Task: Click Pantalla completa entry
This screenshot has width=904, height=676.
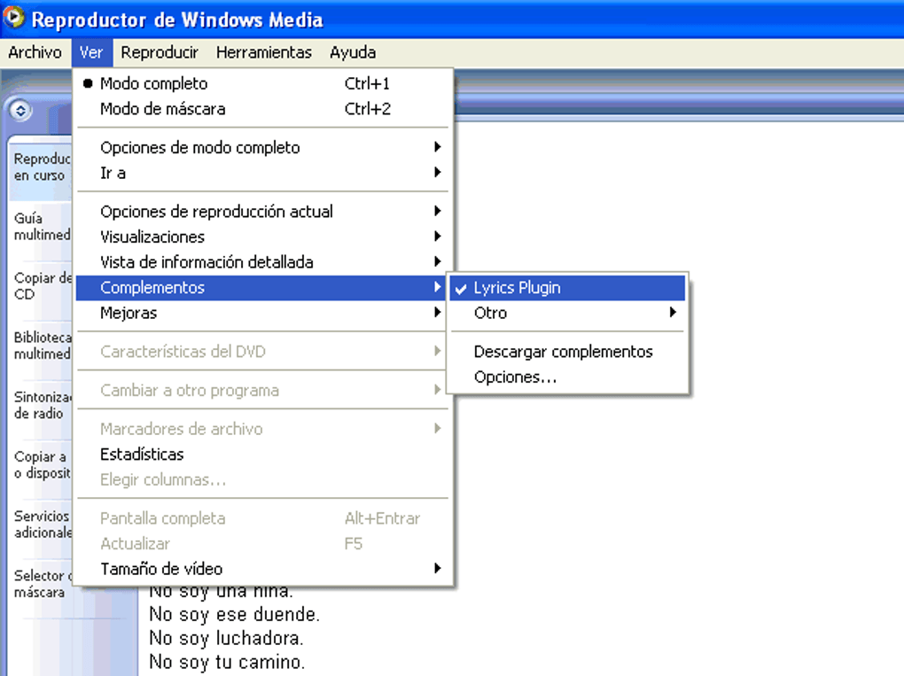Action: (265, 518)
